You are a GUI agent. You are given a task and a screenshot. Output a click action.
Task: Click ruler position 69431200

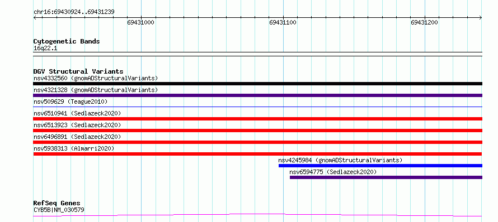click(x=424, y=22)
